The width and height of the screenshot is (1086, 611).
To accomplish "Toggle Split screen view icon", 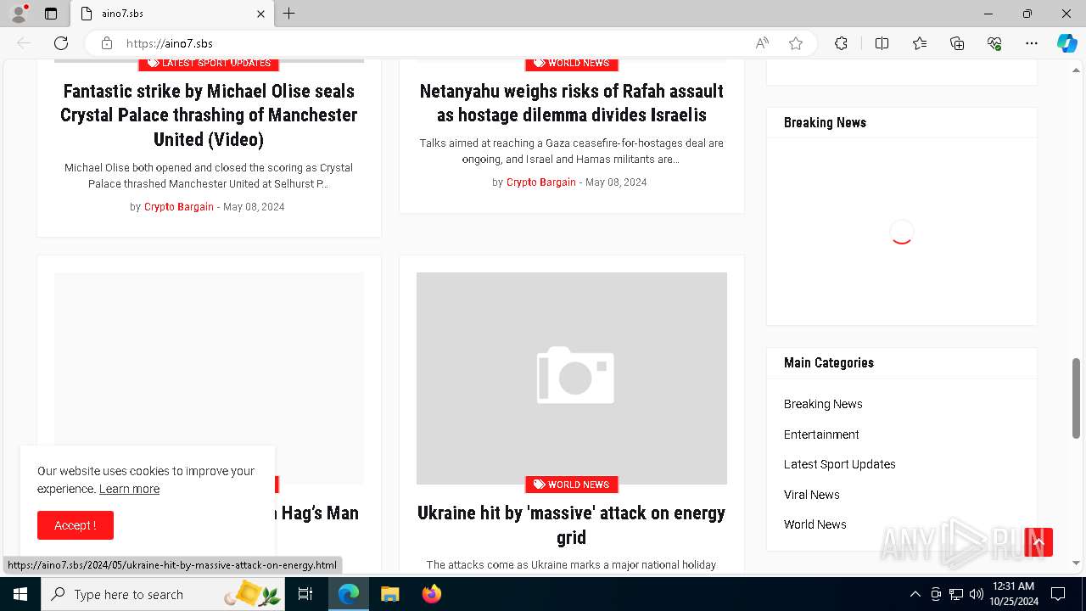I will (x=882, y=43).
